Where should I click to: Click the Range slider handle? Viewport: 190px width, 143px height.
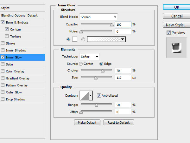[97, 105]
